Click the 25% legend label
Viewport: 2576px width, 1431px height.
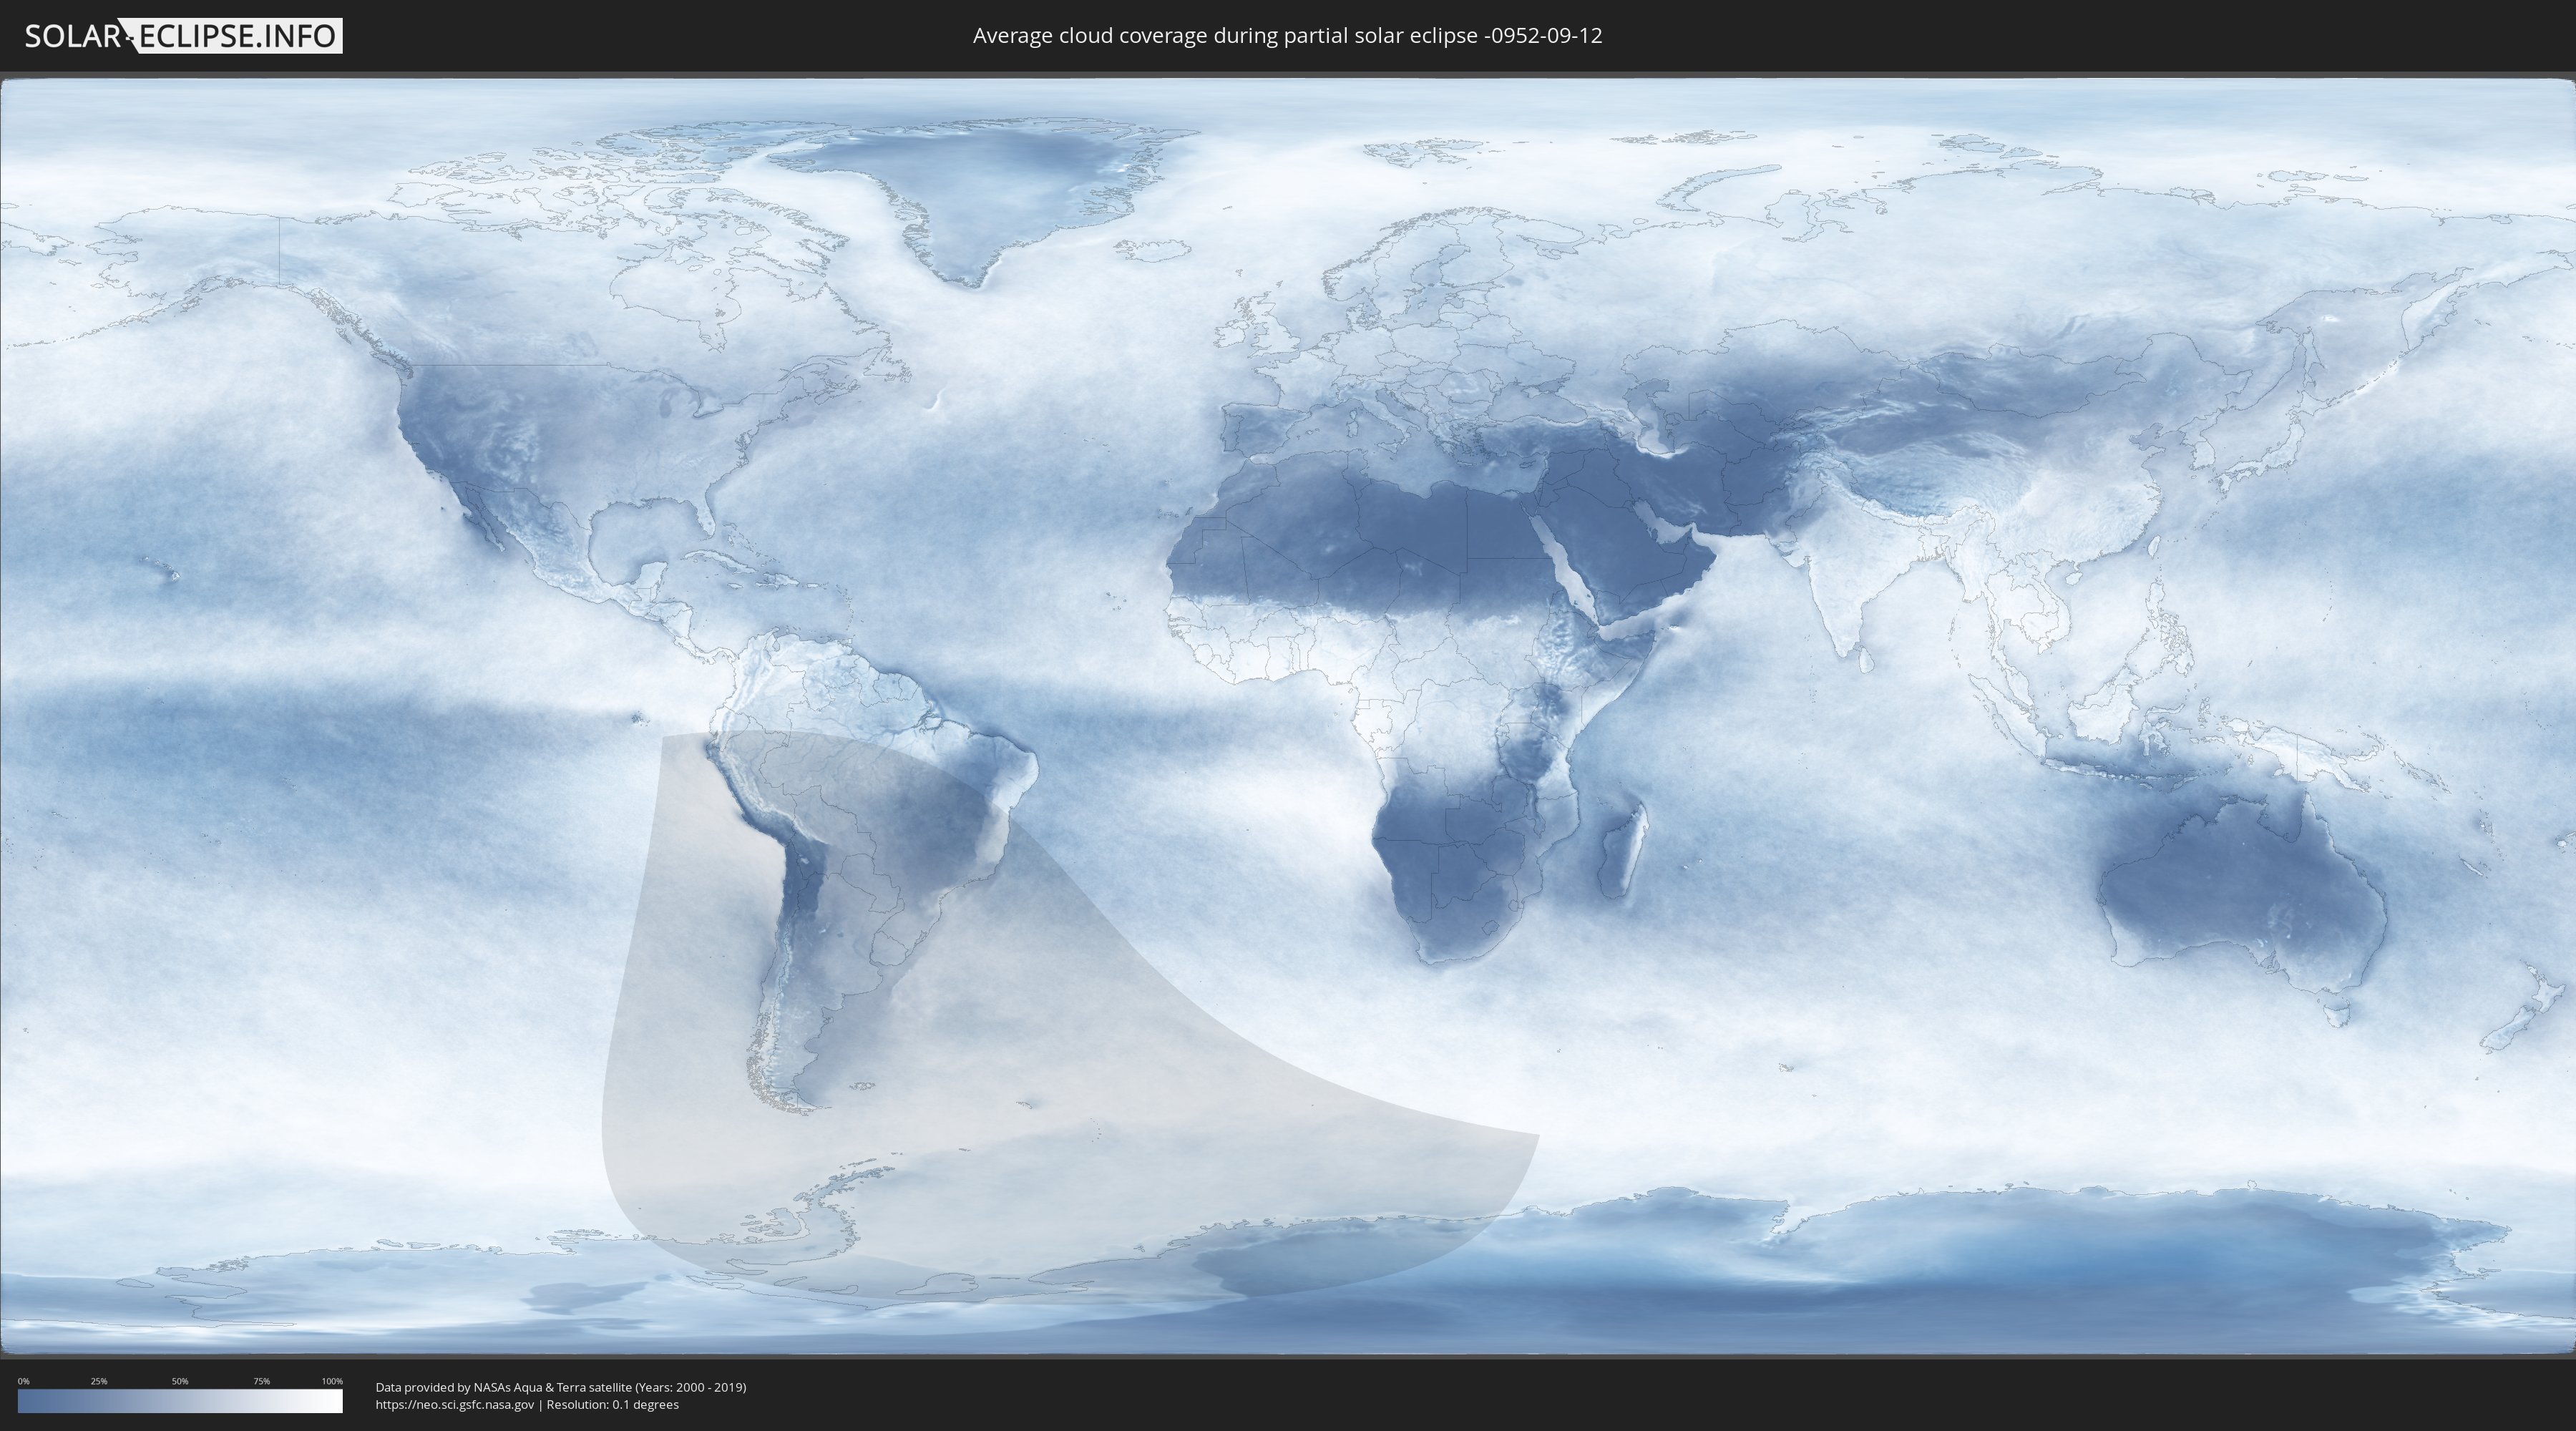point(99,1381)
